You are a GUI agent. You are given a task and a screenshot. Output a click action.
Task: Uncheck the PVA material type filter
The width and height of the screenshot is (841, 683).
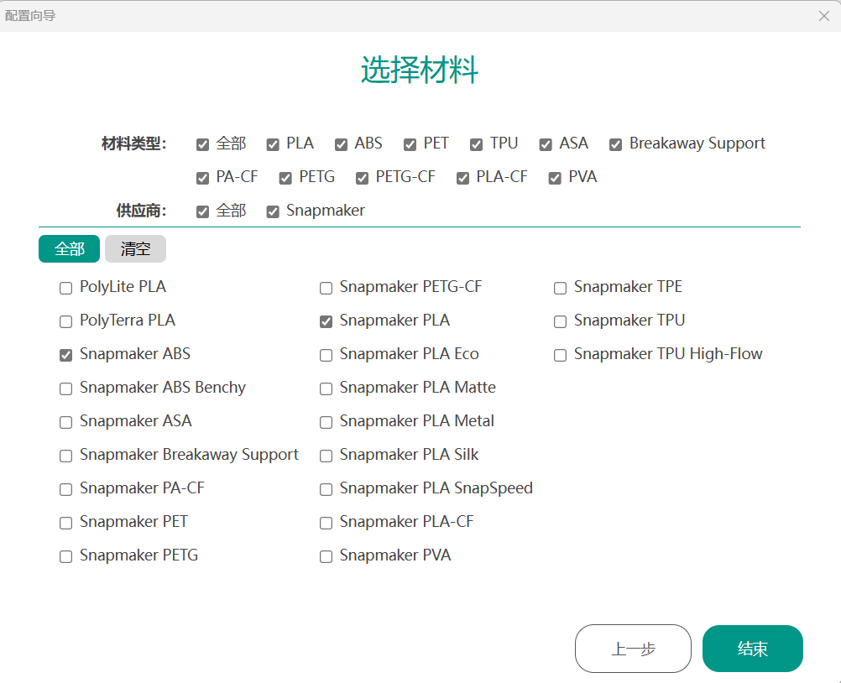click(555, 178)
